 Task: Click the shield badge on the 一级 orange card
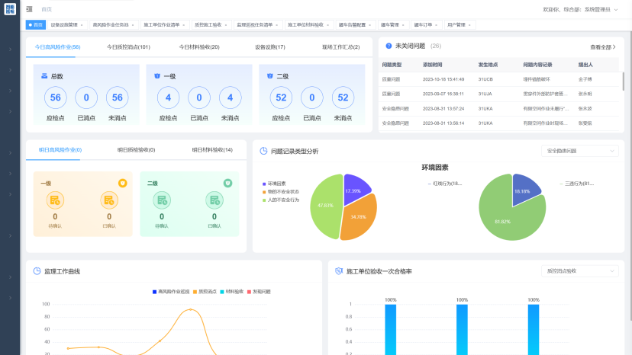(122, 183)
